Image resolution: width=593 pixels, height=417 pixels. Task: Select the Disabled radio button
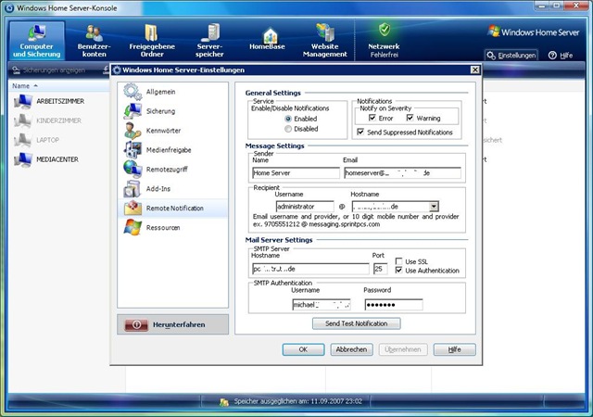[288, 129]
